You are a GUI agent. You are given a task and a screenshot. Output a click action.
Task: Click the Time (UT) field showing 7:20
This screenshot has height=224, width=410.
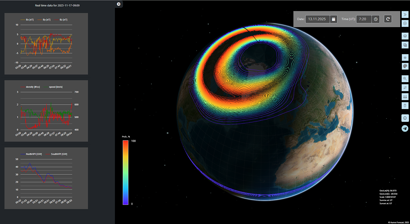(364, 19)
